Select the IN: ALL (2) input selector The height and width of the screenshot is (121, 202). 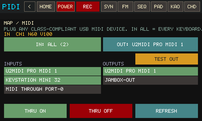coord(53,44)
